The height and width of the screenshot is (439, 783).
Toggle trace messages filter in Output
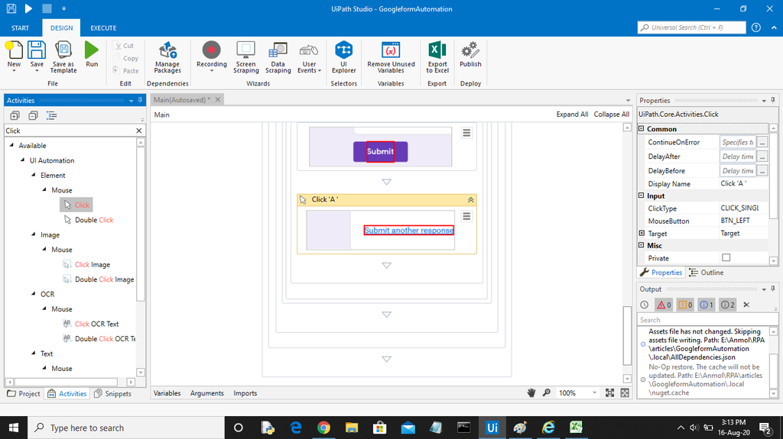(x=728, y=305)
